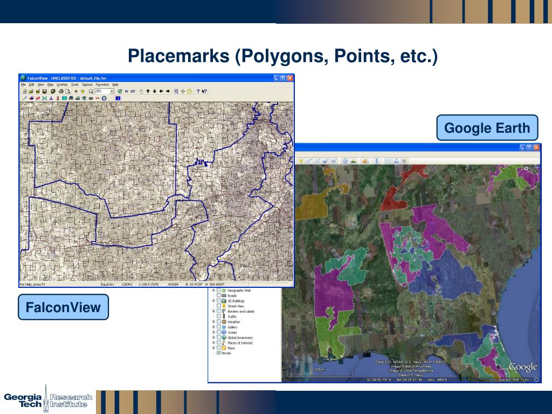Expand the Gallery tree node

coord(213,327)
